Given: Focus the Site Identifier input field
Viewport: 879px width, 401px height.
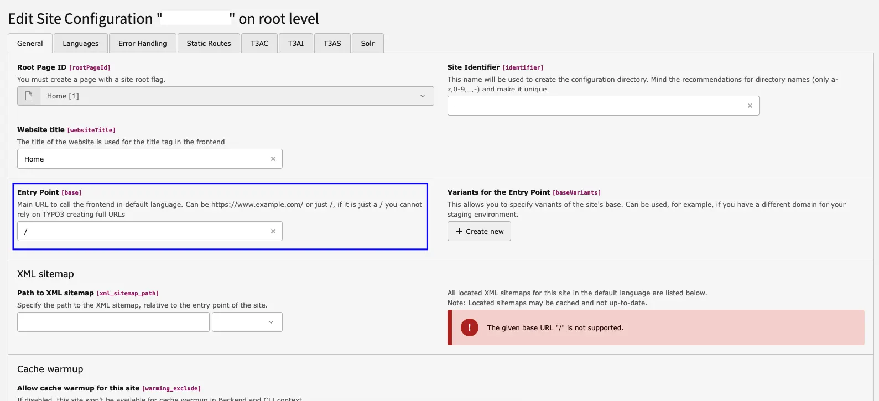Looking at the screenshot, I should [603, 106].
